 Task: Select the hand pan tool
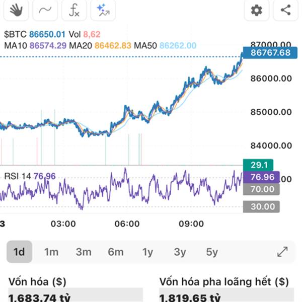coord(17,10)
